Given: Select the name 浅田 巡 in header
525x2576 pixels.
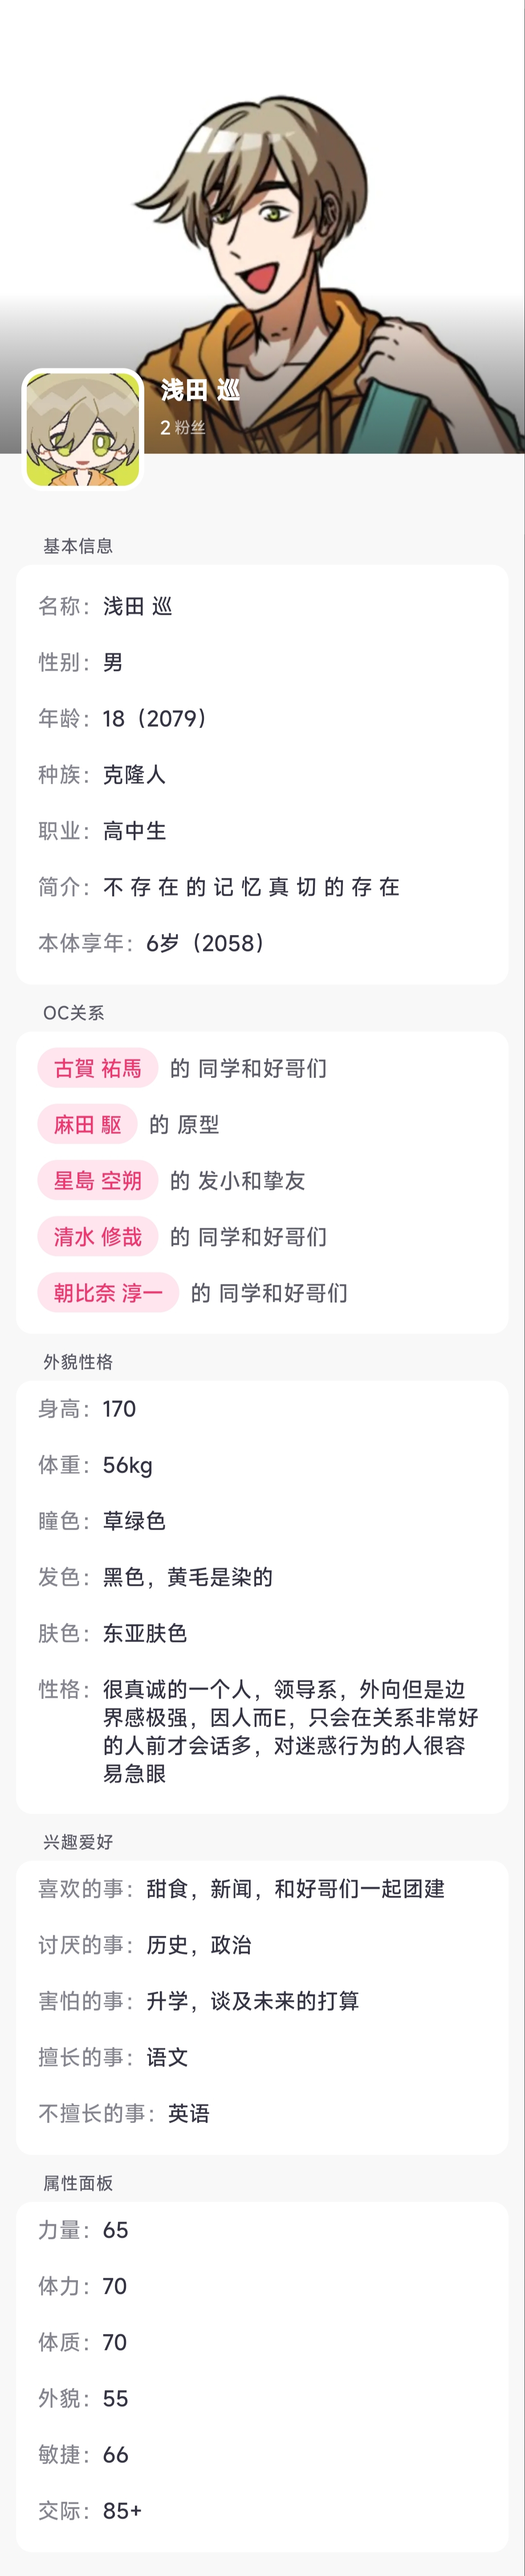Looking at the screenshot, I should click(x=199, y=390).
